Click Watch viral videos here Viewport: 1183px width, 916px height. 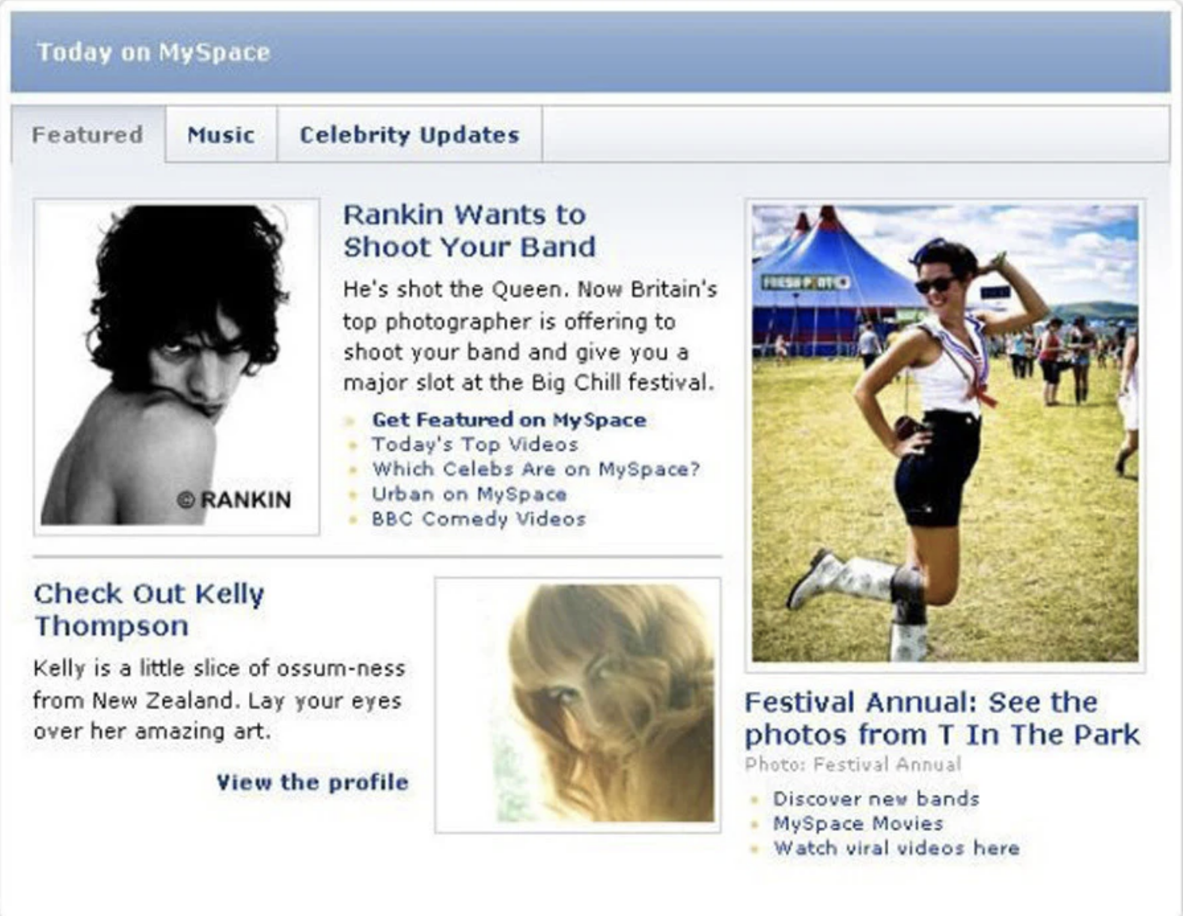(896, 848)
